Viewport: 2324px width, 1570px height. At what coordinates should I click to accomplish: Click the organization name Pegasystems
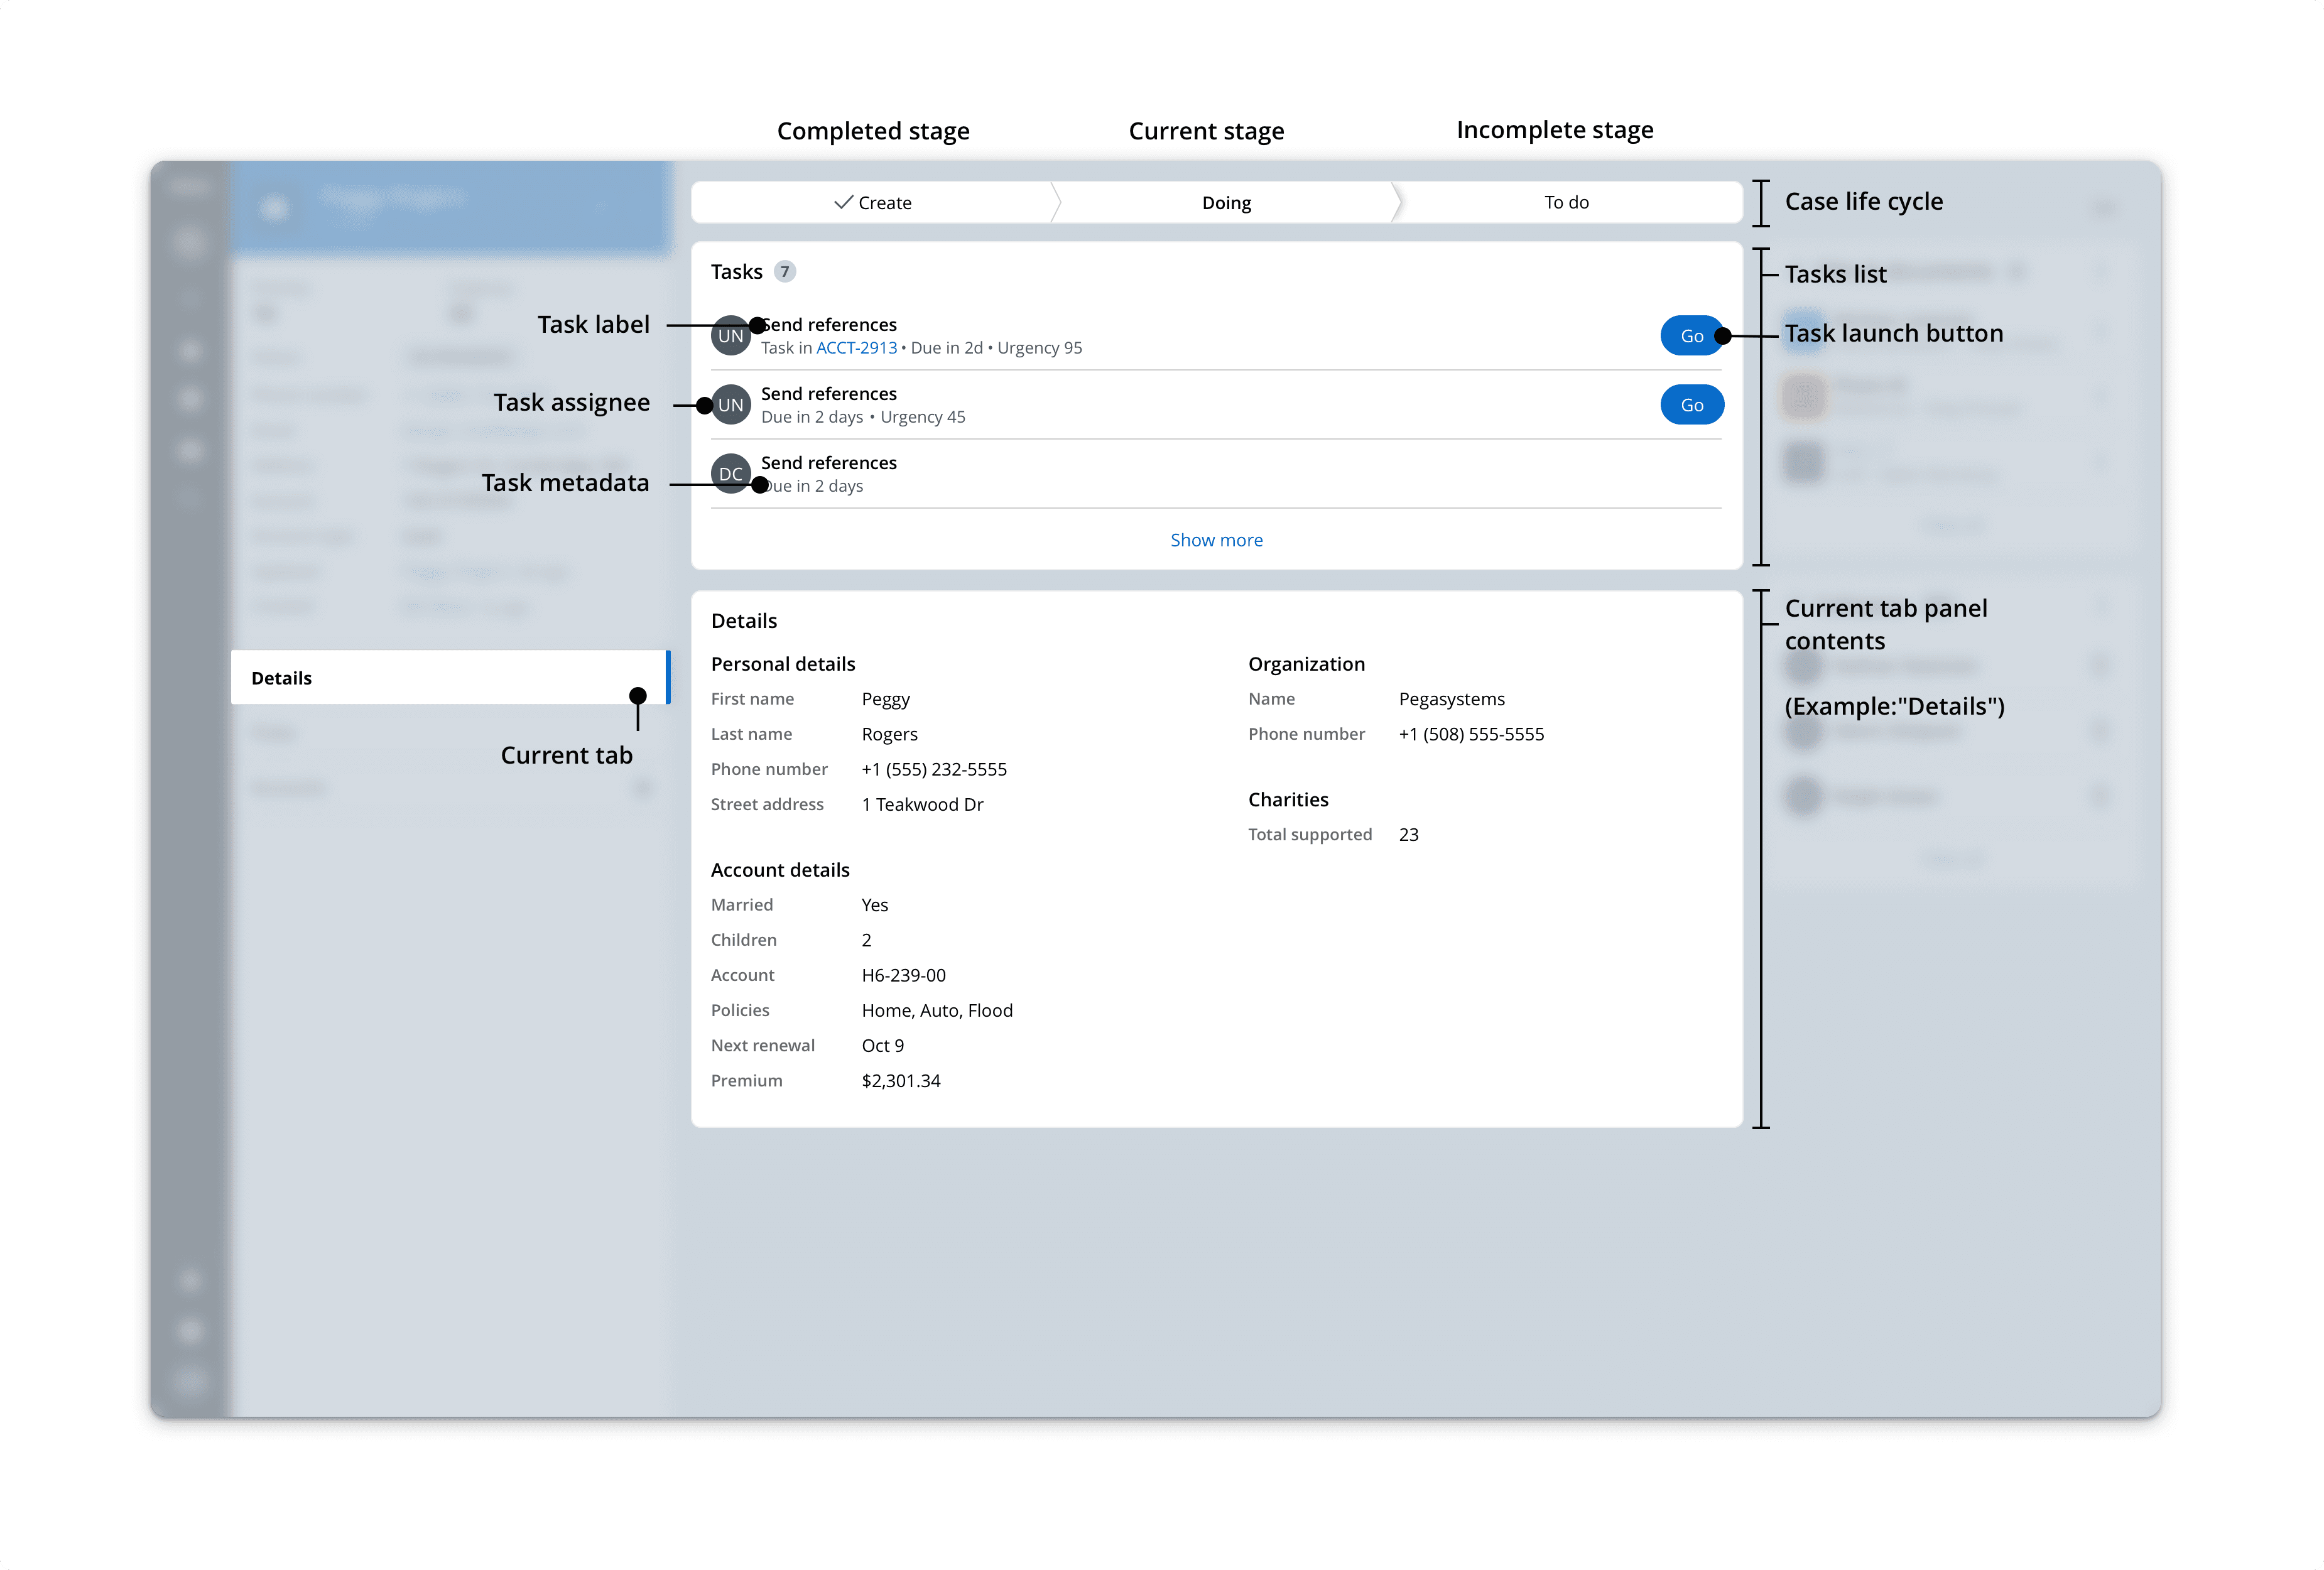point(1451,699)
